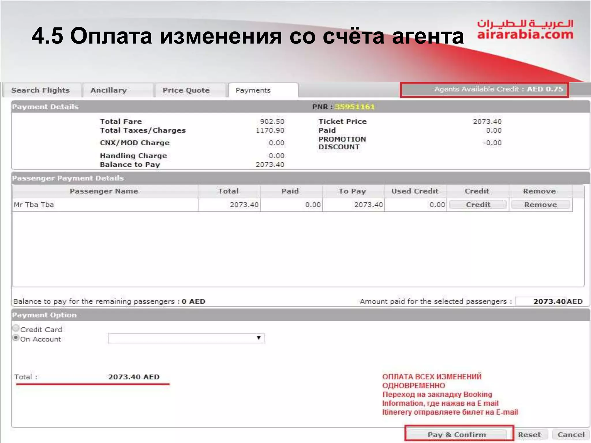Screen dimensions: 591x443
Task: Click the Pay & Confirm button
Action: click(x=457, y=435)
